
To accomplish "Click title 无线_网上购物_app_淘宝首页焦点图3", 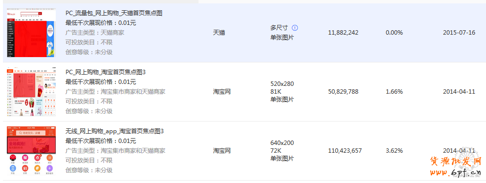I will (115, 131).
